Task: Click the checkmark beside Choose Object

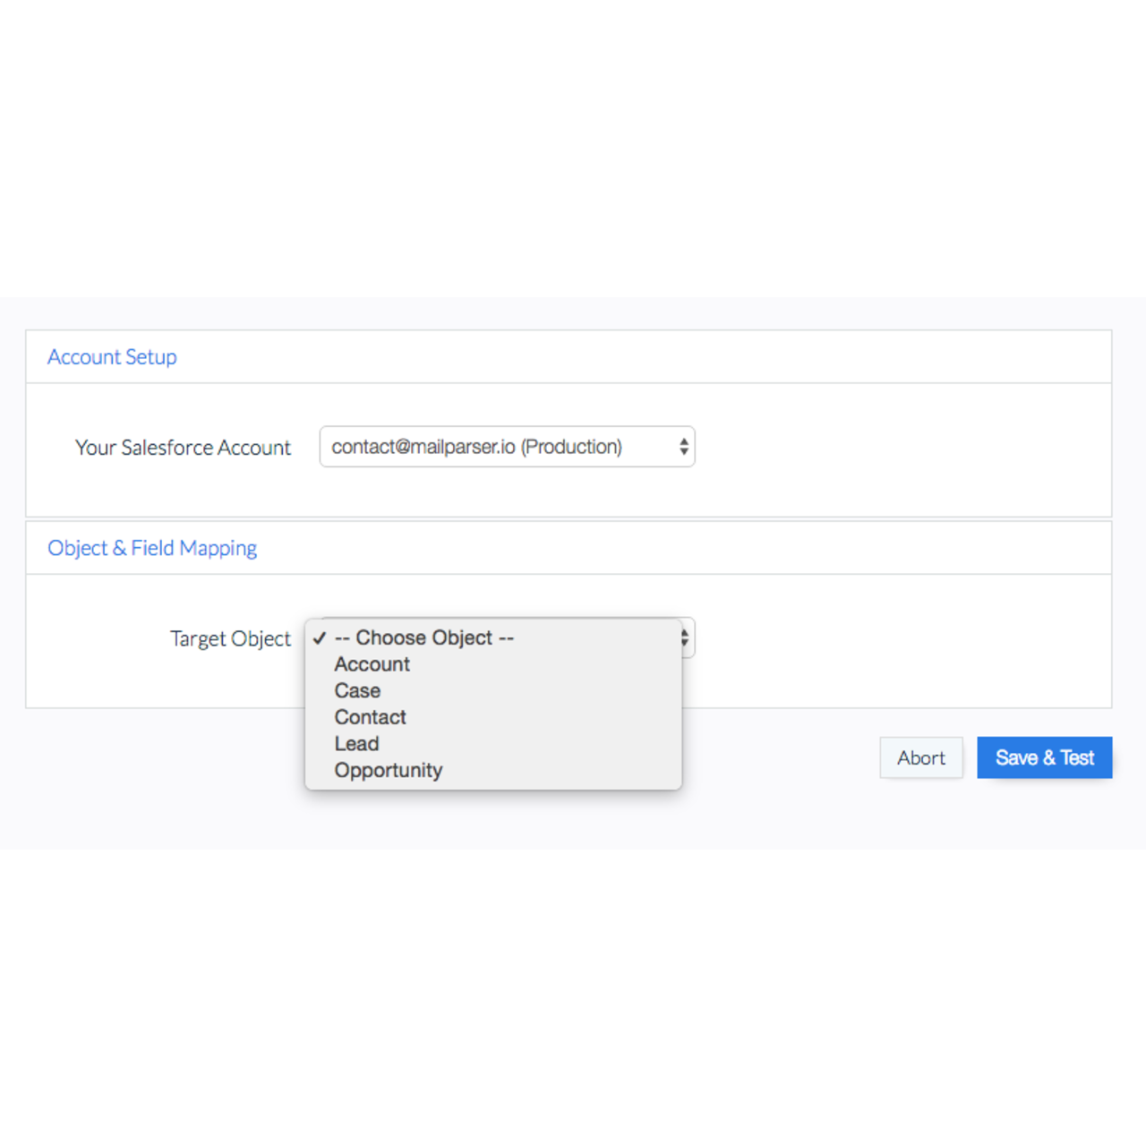Action: [x=320, y=638]
